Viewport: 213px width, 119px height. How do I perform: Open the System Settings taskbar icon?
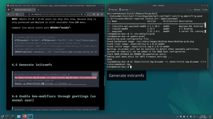tap(13, 117)
